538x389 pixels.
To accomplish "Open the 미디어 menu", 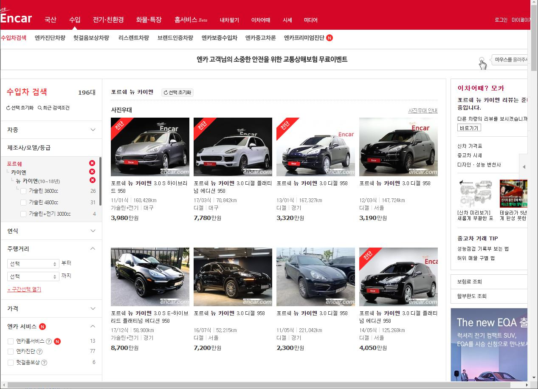I will pyautogui.click(x=311, y=20).
